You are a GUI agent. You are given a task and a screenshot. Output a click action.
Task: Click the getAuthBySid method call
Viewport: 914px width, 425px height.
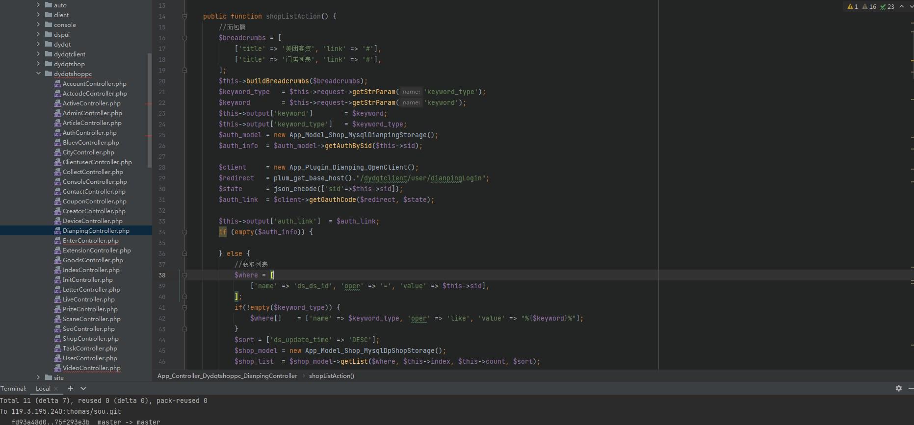point(348,146)
